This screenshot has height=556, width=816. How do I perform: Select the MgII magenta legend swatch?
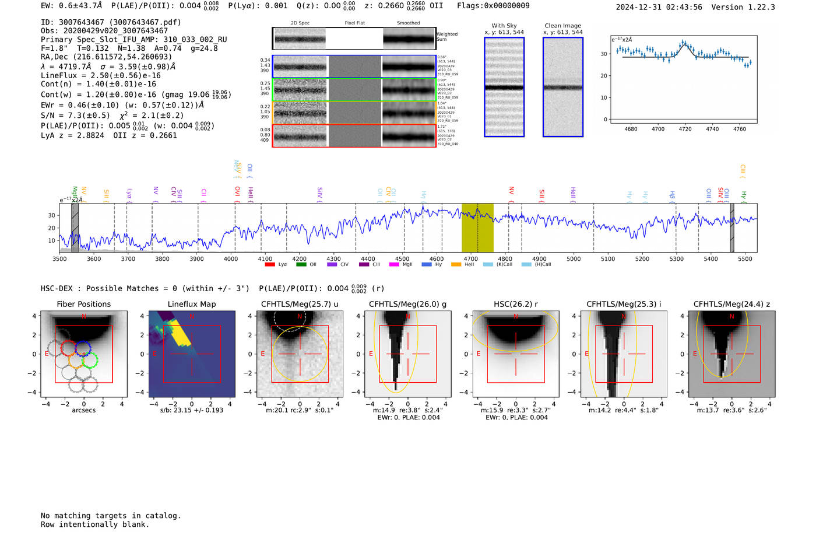coord(394,264)
